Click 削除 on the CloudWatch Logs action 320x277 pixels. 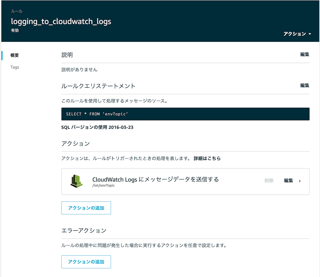(269, 181)
